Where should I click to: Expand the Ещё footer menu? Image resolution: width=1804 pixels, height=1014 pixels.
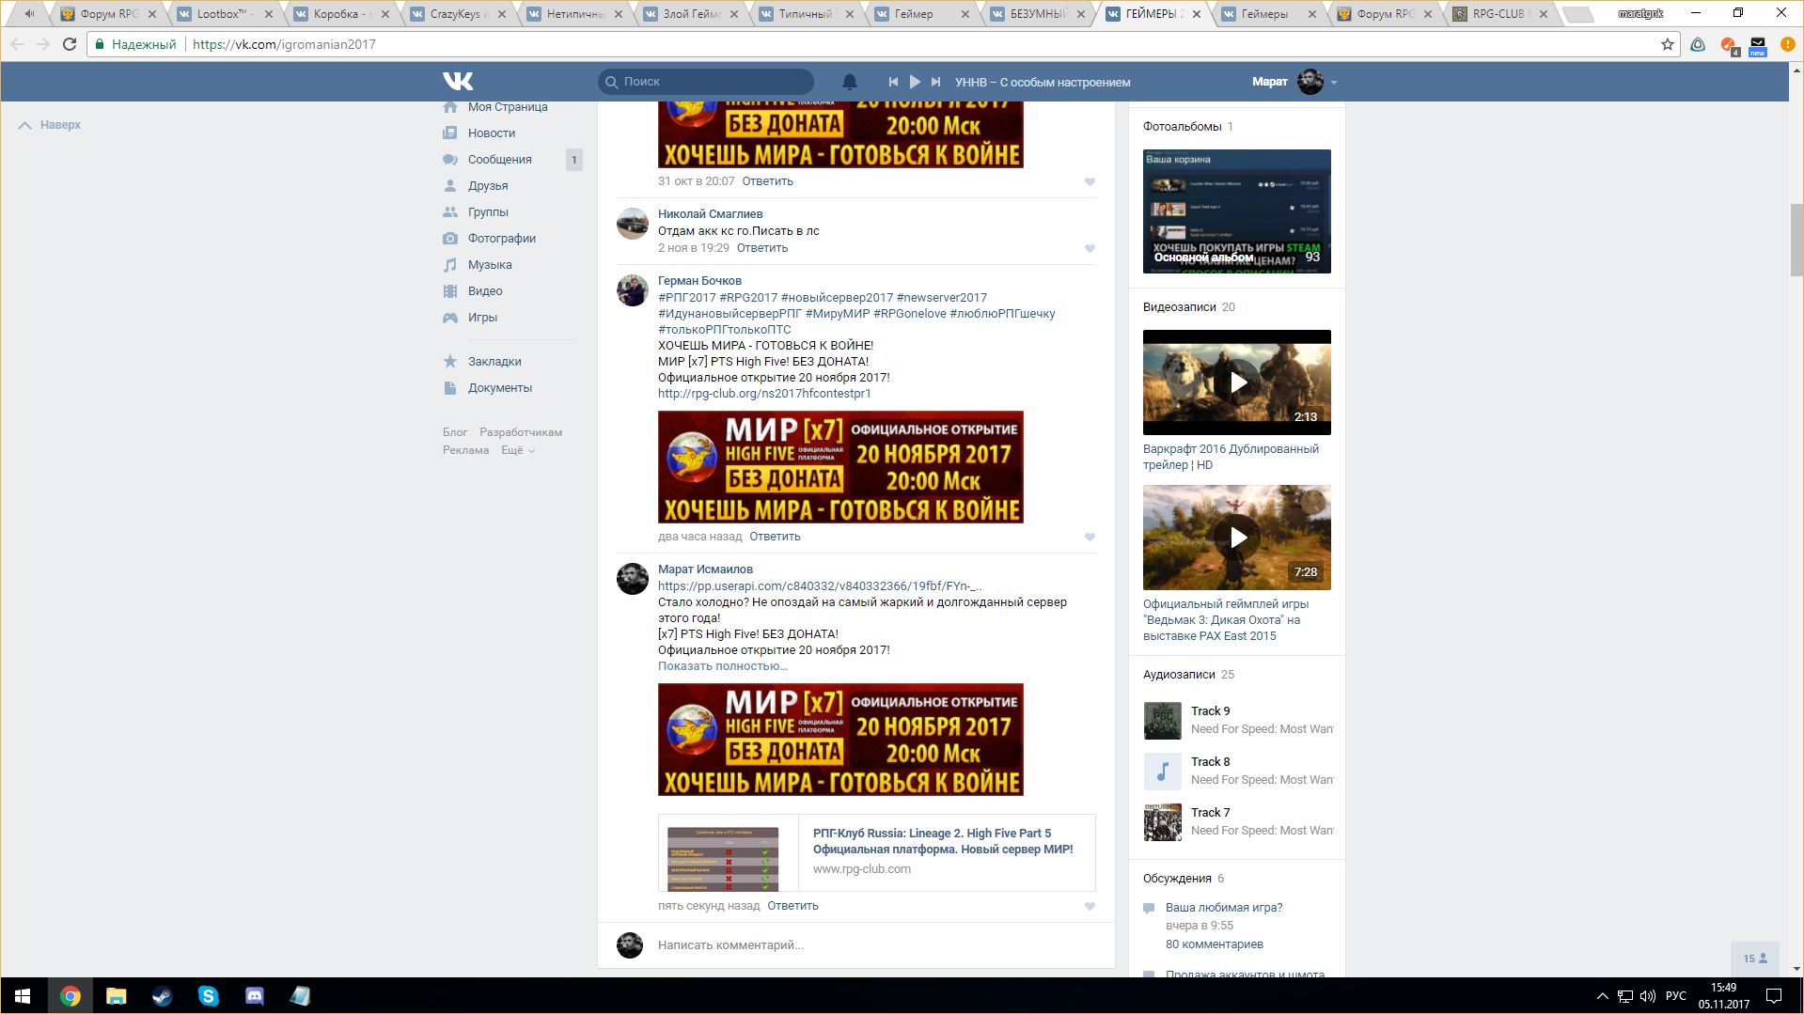click(x=517, y=450)
